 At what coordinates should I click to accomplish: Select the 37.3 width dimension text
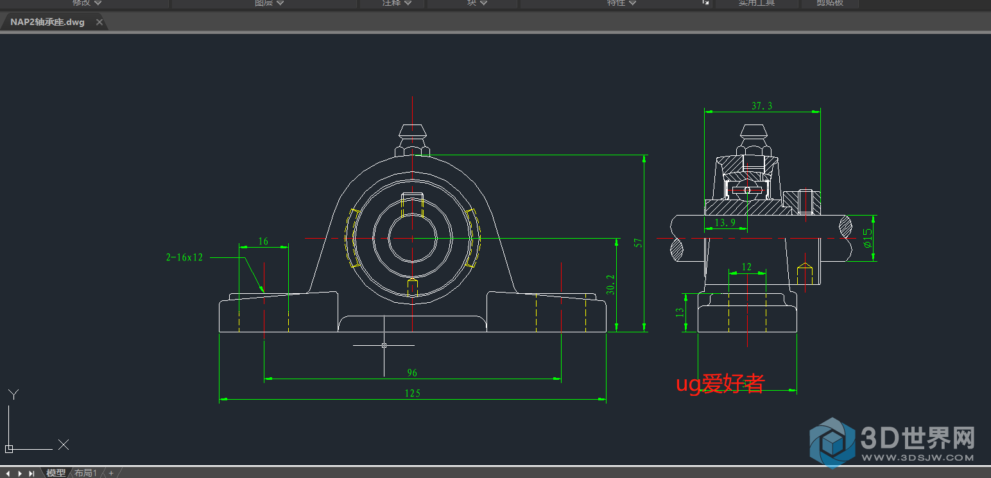[762, 106]
